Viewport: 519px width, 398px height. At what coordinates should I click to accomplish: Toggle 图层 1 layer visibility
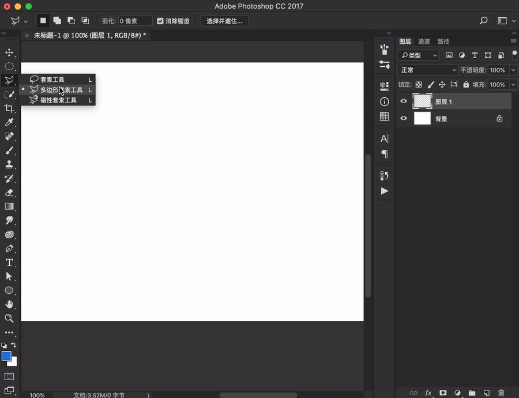[404, 101]
